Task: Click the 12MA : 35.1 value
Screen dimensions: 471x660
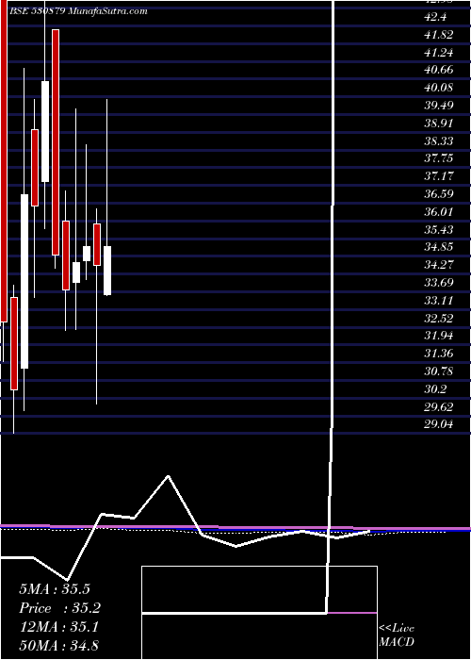Action: coord(59,627)
